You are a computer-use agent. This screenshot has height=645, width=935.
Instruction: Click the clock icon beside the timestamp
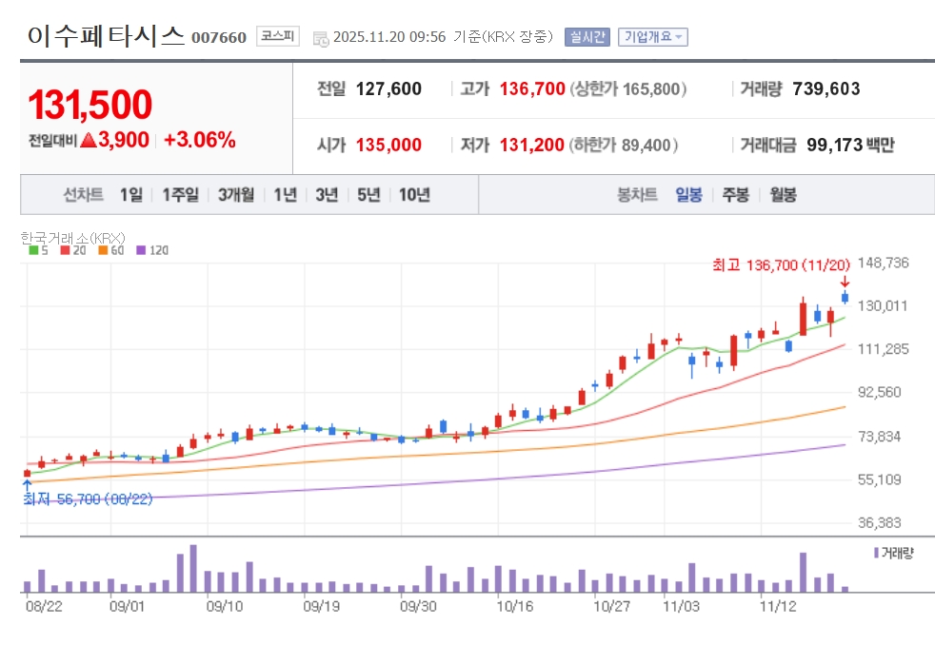point(321,38)
